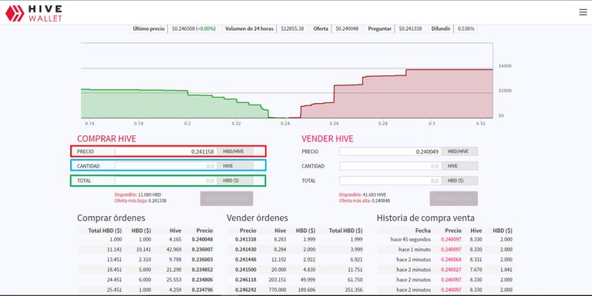Click the Comprar Hive Total HBD field
This screenshot has height=296, width=592.
tap(166, 181)
